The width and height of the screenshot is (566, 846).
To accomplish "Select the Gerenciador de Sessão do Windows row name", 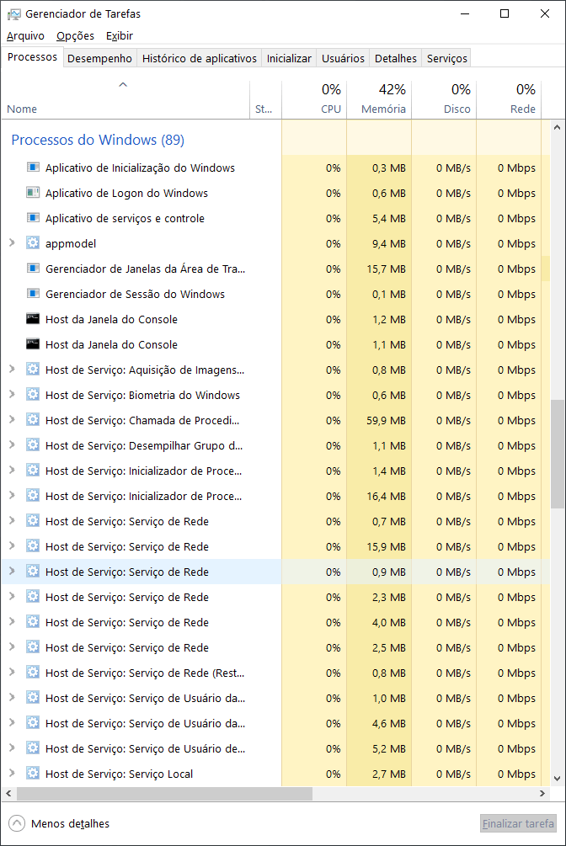I will click(x=135, y=294).
